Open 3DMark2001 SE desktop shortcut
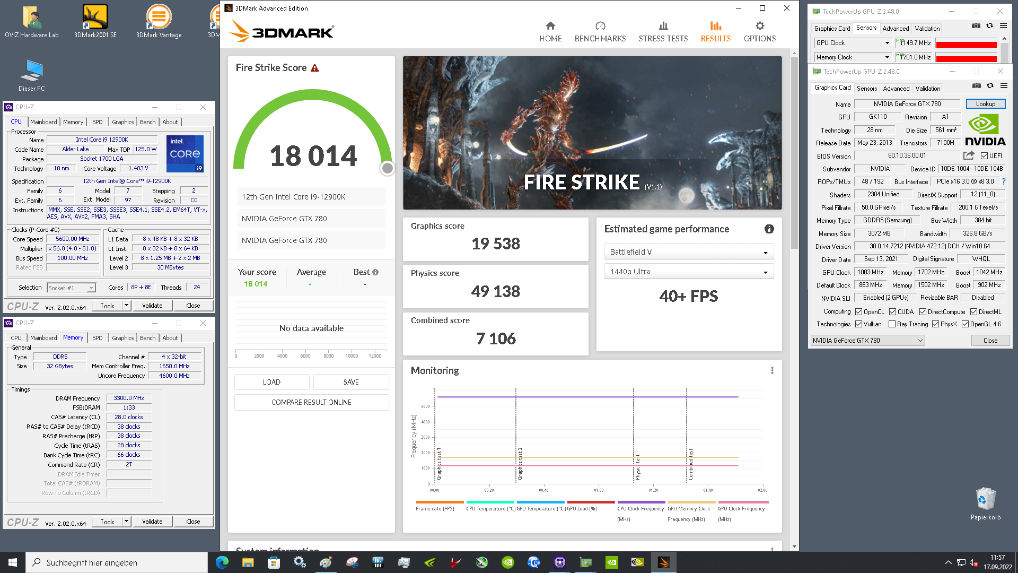This screenshot has width=1018, height=573. pos(95,21)
